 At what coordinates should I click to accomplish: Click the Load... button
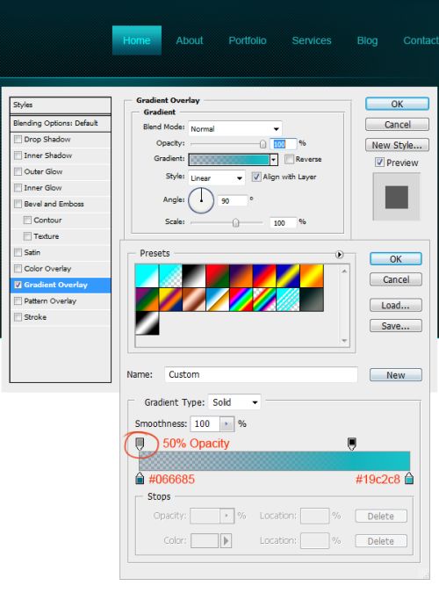coord(395,305)
